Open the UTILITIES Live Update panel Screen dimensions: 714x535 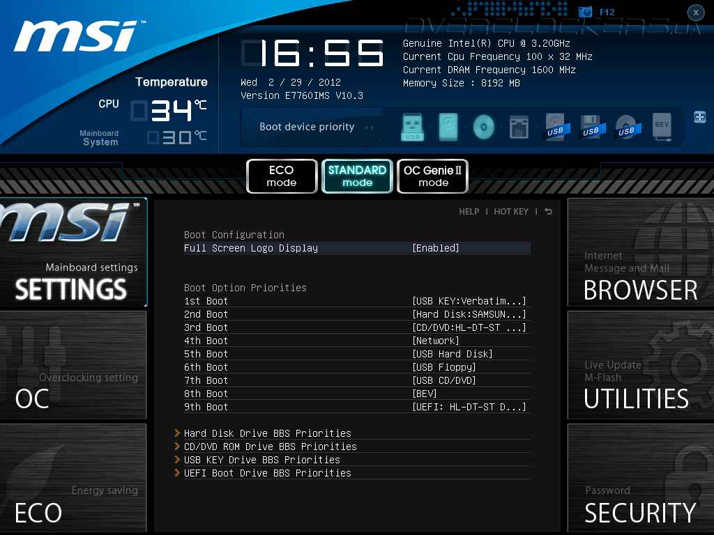pyautogui.click(x=641, y=365)
